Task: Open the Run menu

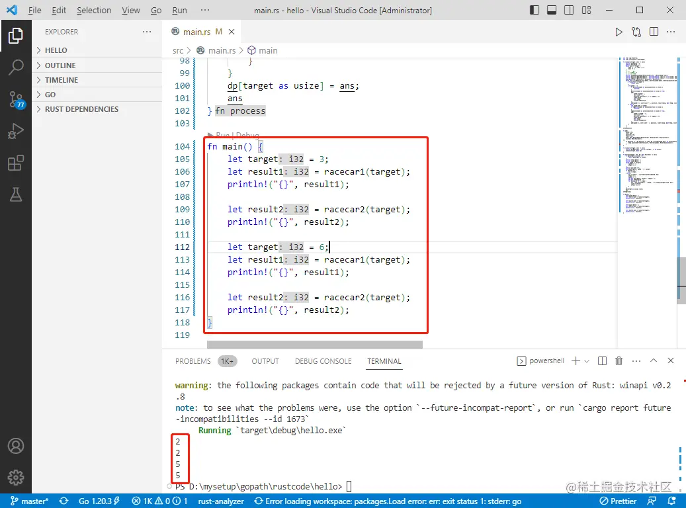Action: click(x=179, y=10)
